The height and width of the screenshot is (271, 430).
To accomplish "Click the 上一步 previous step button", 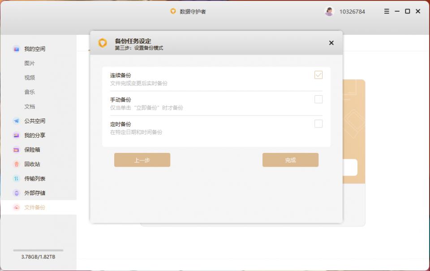I will click(x=142, y=160).
